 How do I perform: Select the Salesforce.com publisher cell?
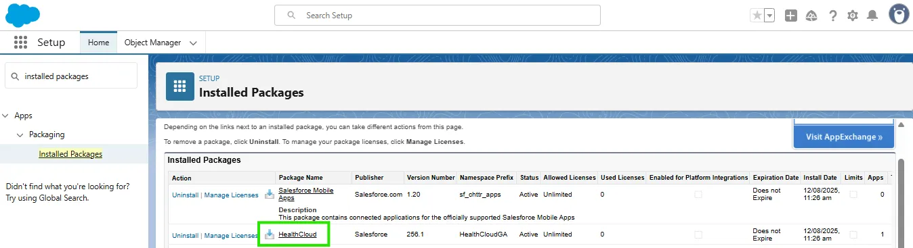pyautogui.click(x=379, y=194)
